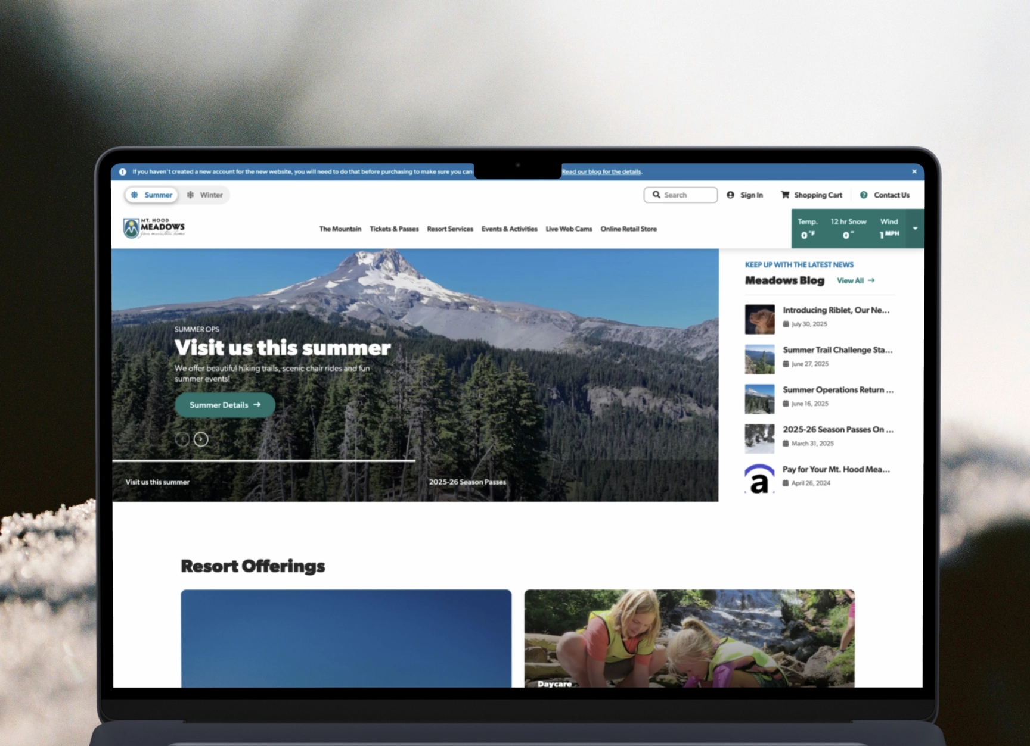Click the Mt. Hood Meadows logo

coord(153,228)
